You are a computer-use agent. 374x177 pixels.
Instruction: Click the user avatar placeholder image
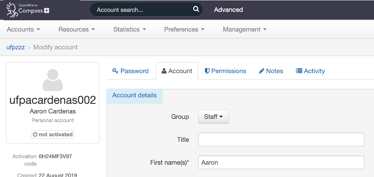point(53,80)
